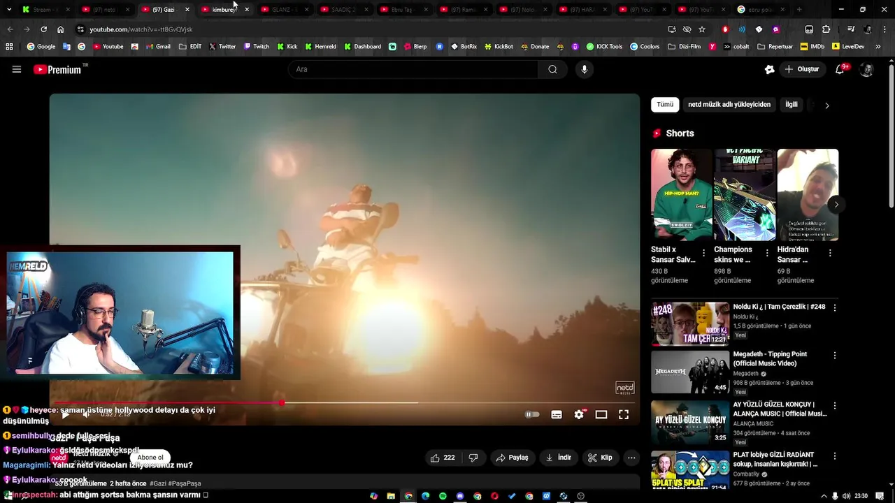Like the video with 222 likes
Image resolution: width=895 pixels, height=503 pixels.
(x=443, y=458)
